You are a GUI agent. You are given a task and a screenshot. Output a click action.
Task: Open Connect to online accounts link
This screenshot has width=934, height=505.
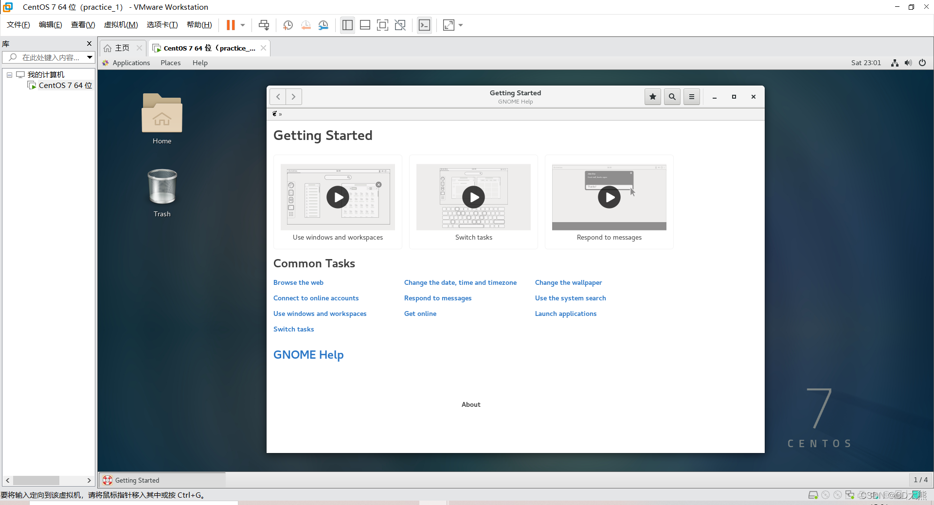(316, 298)
